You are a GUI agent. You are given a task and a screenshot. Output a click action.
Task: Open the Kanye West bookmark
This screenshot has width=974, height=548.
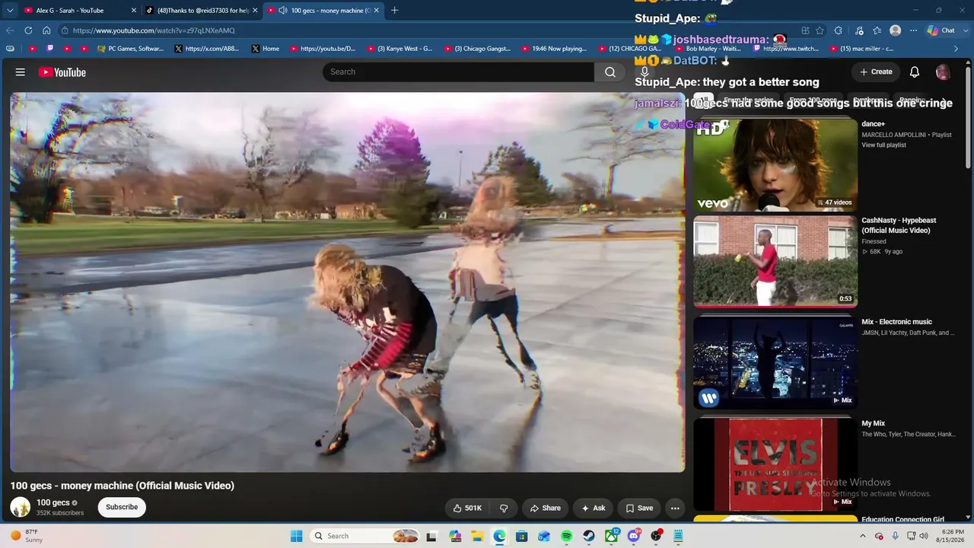[x=399, y=49]
